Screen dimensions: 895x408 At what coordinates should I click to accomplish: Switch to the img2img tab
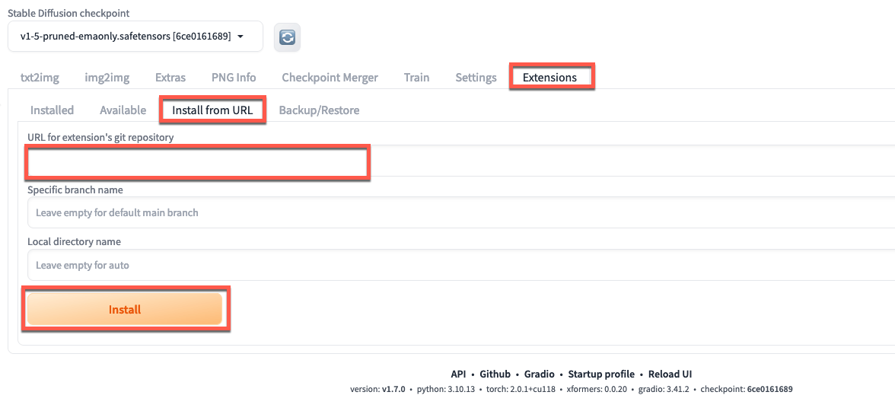107,78
